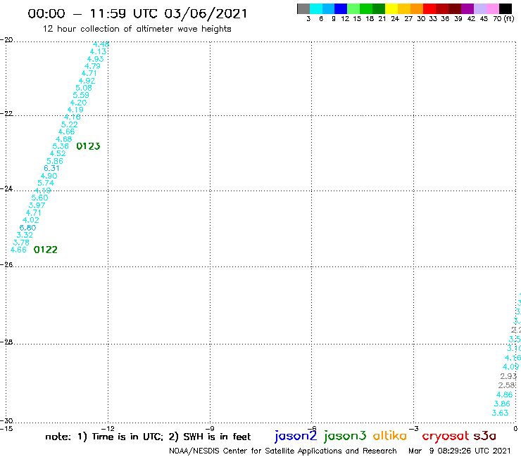Click the 4.48 wave height value
The height and width of the screenshot is (457, 521).
click(x=101, y=44)
